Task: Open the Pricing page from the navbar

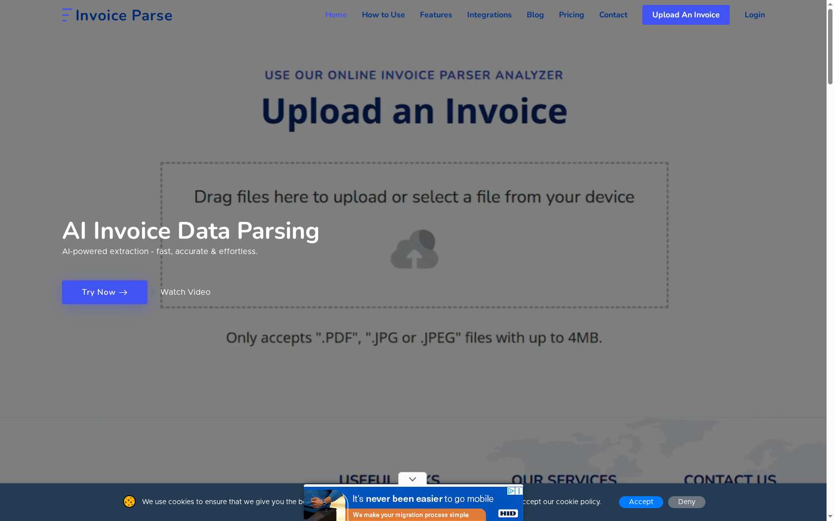Action: tap(571, 15)
